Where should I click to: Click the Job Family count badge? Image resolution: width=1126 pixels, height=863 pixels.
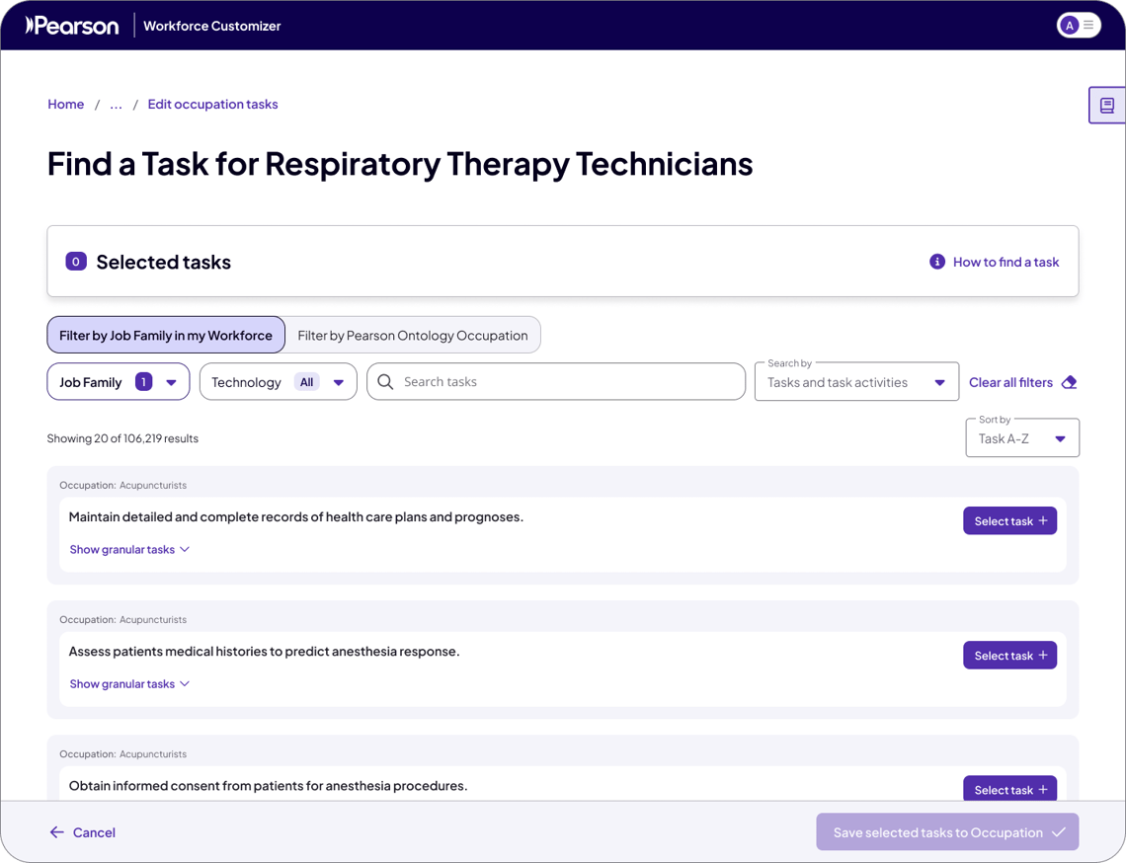pos(143,382)
